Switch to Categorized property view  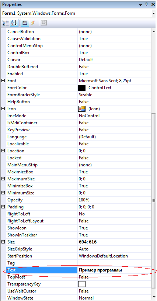[6, 23]
